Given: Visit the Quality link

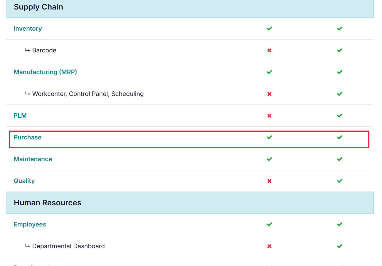Looking at the screenshot, I should 24,181.
